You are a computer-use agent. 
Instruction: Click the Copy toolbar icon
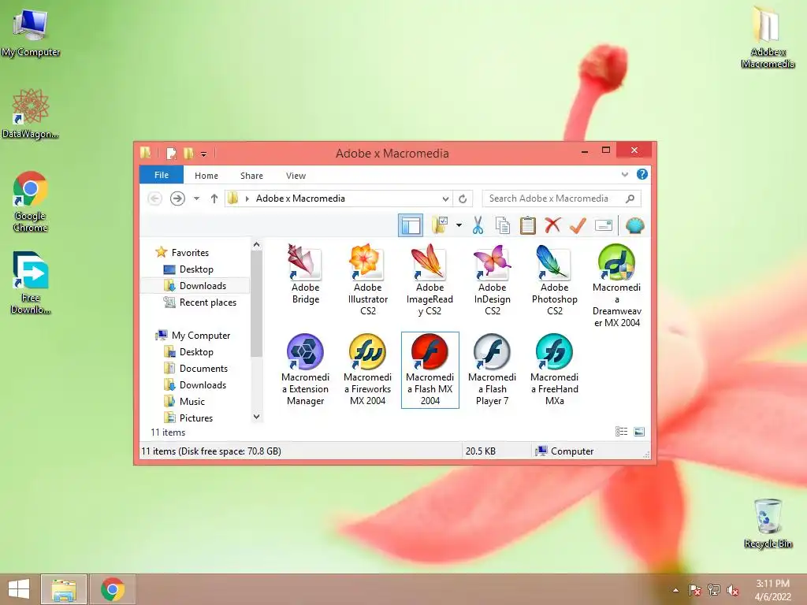coord(502,225)
